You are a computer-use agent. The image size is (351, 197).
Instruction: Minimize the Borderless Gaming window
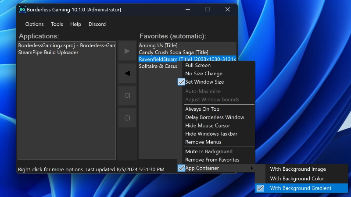point(187,9)
